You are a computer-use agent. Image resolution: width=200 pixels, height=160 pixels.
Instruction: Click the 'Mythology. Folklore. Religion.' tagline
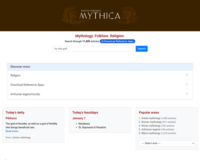(100, 36)
